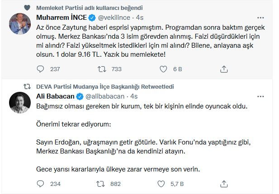
Task: Reply to Muharrem İNCE's tweet
Action: coord(41,69)
